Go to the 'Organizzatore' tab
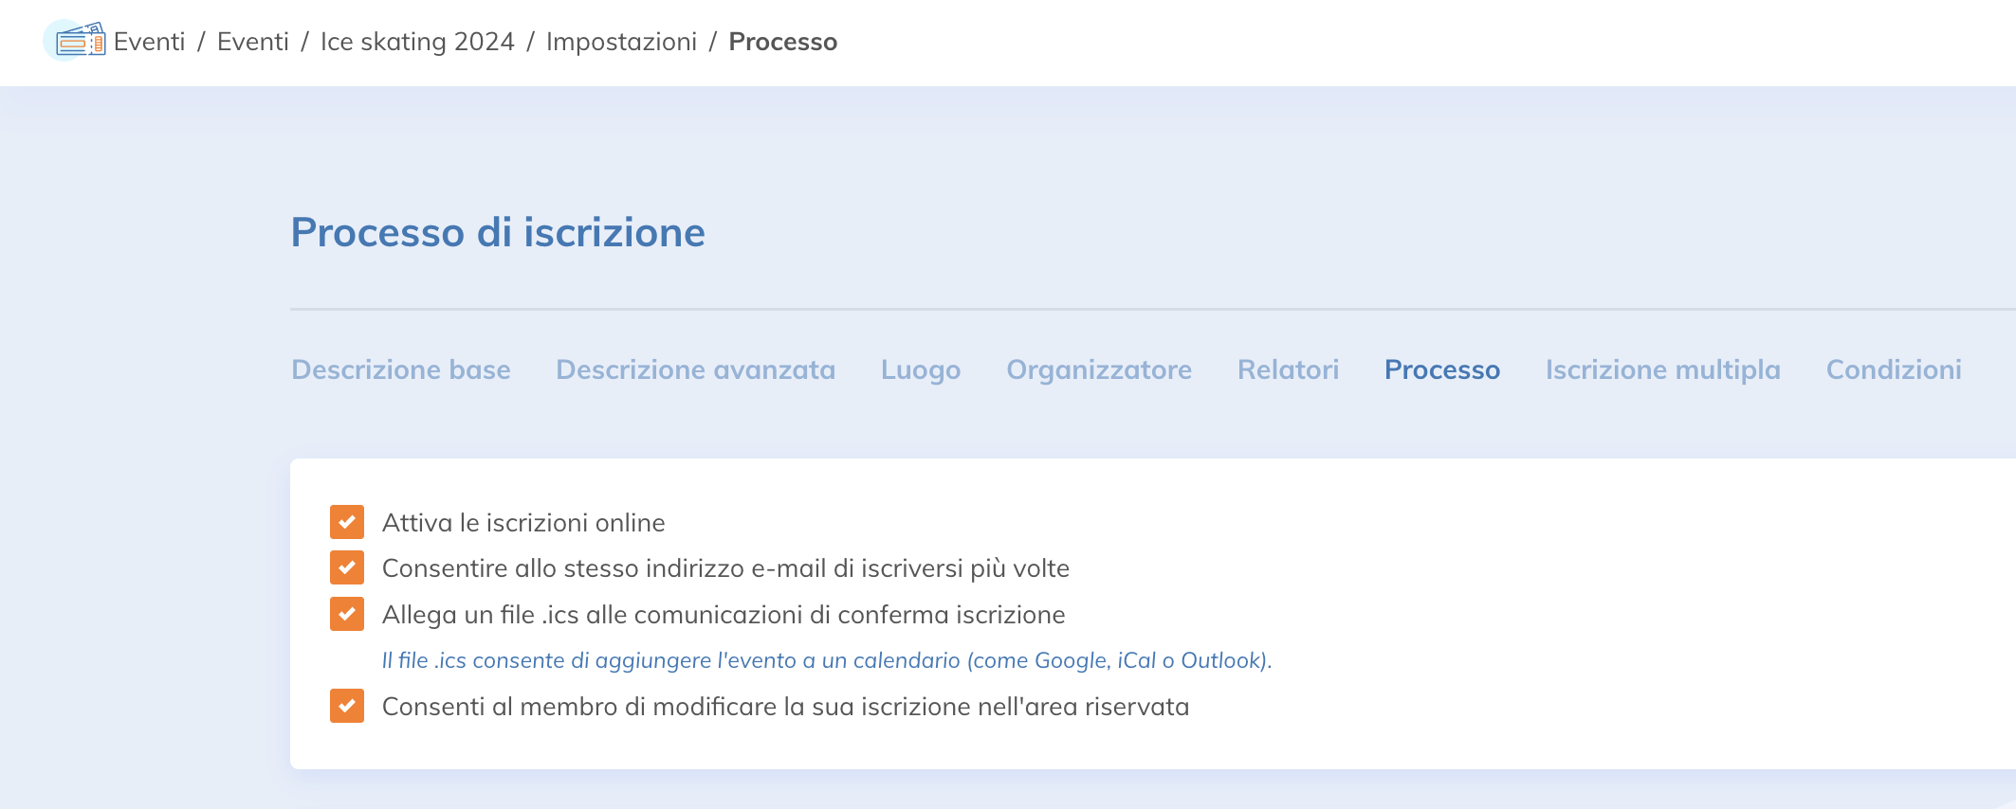2016x809 pixels. (x=1098, y=369)
